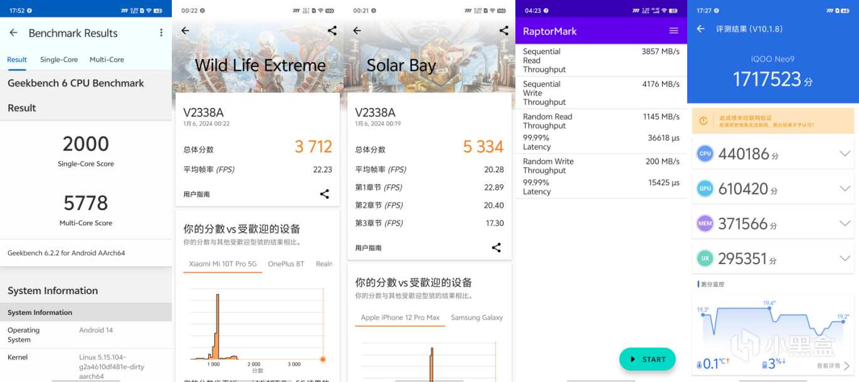Image resolution: width=859 pixels, height=382 pixels.
Task: Share Wild Life Extreme result from header
Action: point(332,30)
